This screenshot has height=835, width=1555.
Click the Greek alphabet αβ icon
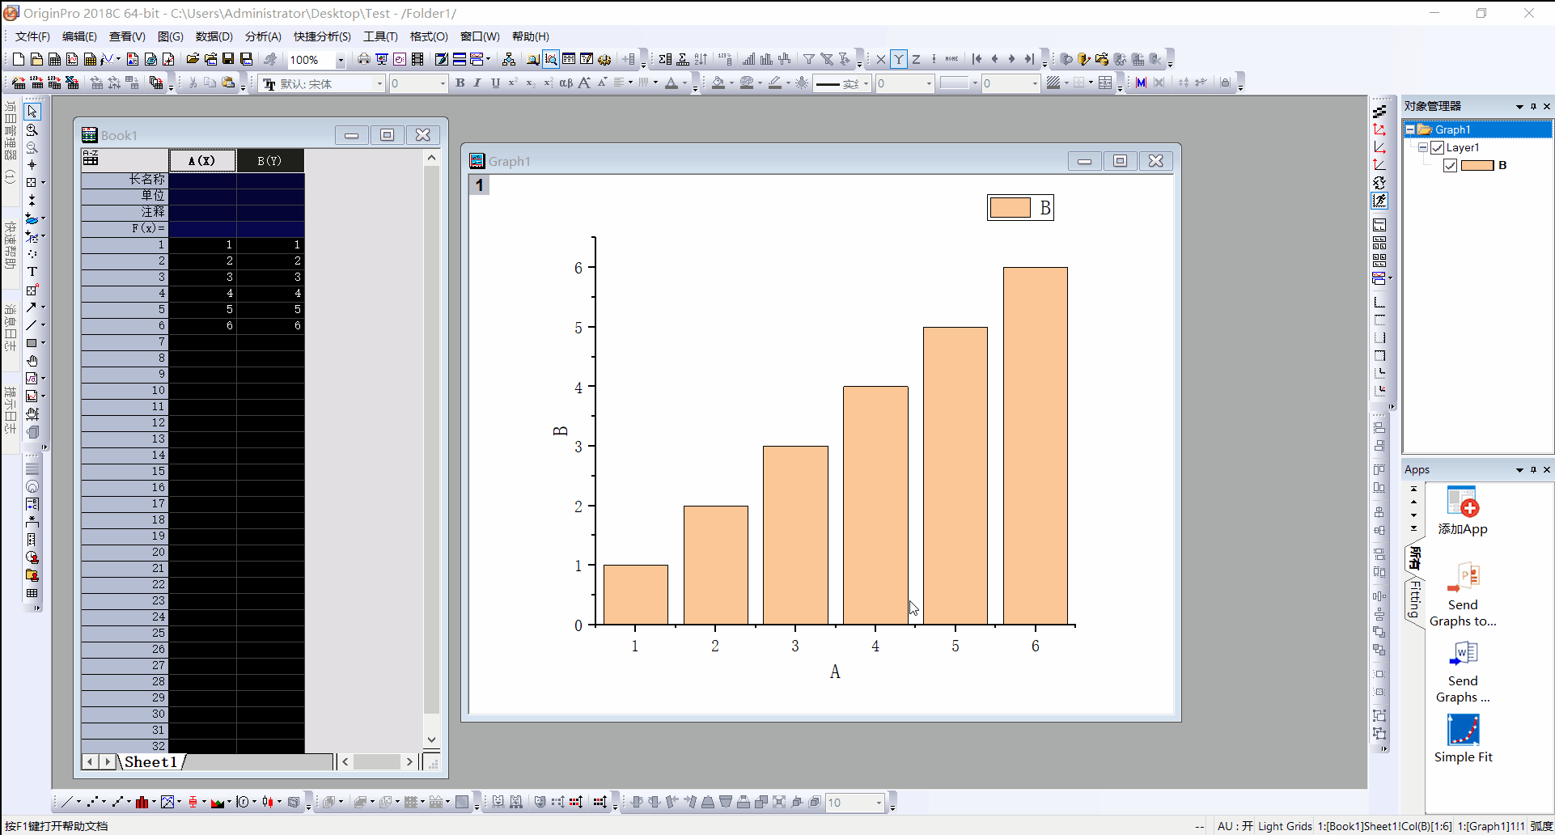[566, 83]
